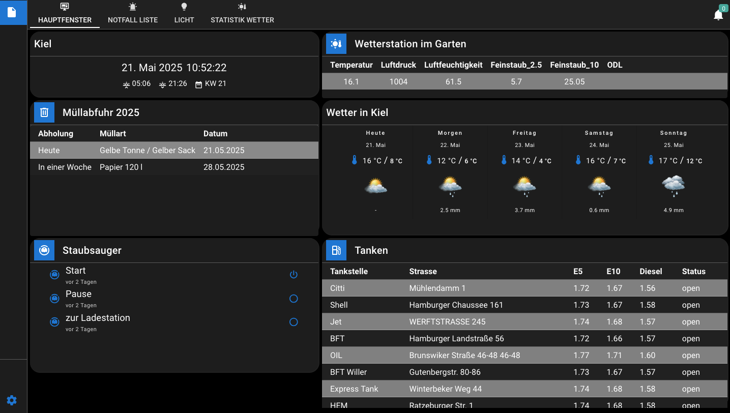The image size is (730, 413).
Task: Click the trash can Müllabfuhr icon
Action: coord(44,112)
